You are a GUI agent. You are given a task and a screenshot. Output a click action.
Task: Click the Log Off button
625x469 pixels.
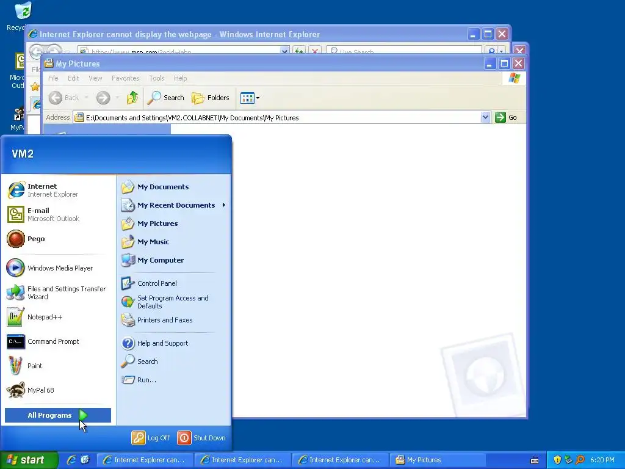151,438
